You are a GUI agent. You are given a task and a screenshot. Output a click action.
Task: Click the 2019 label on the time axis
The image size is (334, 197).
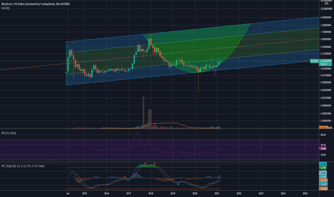(x=173, y=193)
